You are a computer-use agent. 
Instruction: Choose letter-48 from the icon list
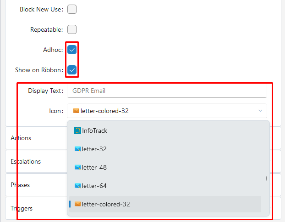pos(94,167)
